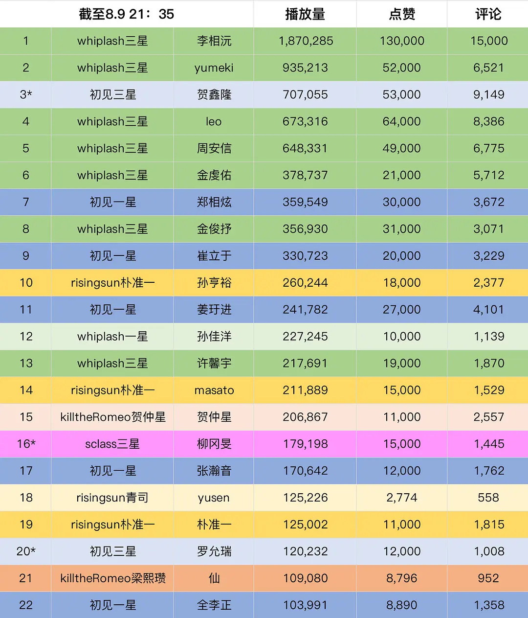Click likes value 27,000
This screenshot has width=528, height=618.
(x=402, y=310)
